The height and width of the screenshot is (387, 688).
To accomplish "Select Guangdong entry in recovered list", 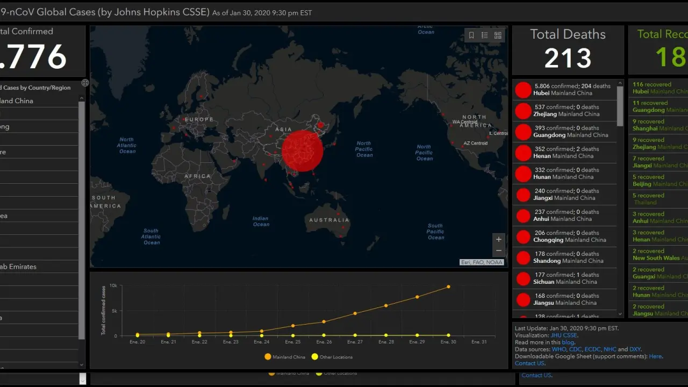I will (x=658, y=106).
